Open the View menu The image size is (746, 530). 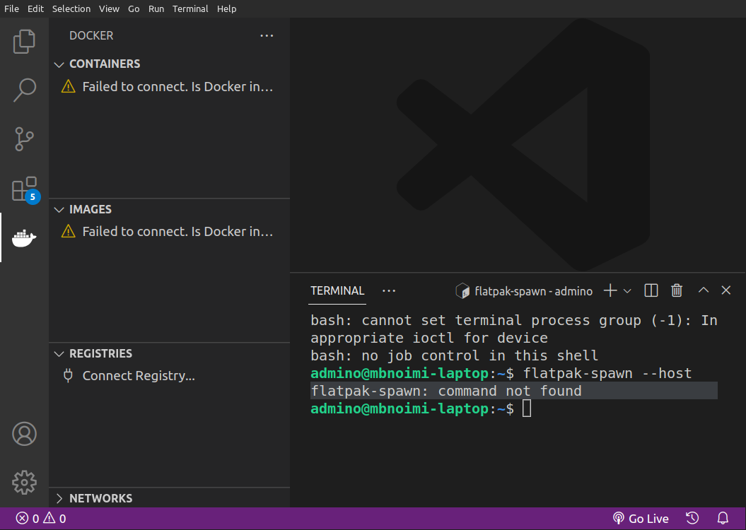coord(109,8)
